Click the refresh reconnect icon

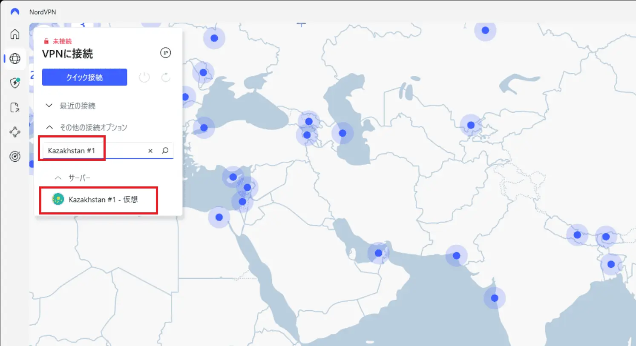pyautogui.click(x=166, y=77)
